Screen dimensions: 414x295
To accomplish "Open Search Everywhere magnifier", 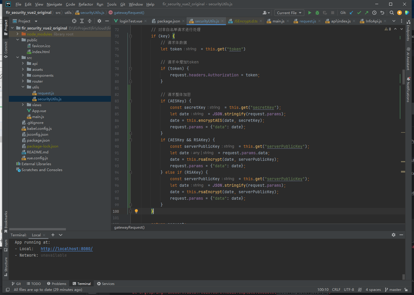I will tap(392, 13).
